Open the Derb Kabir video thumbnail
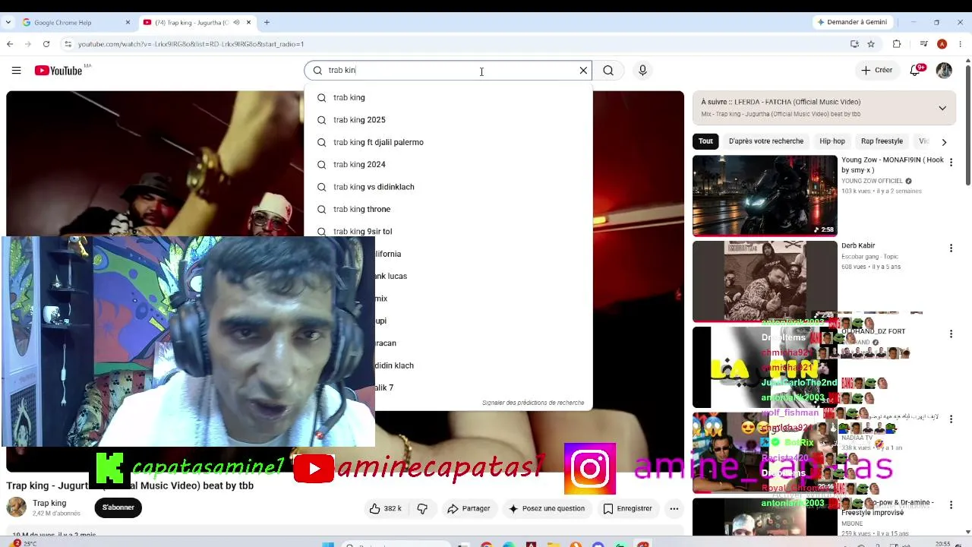 [x=765, y=281]
